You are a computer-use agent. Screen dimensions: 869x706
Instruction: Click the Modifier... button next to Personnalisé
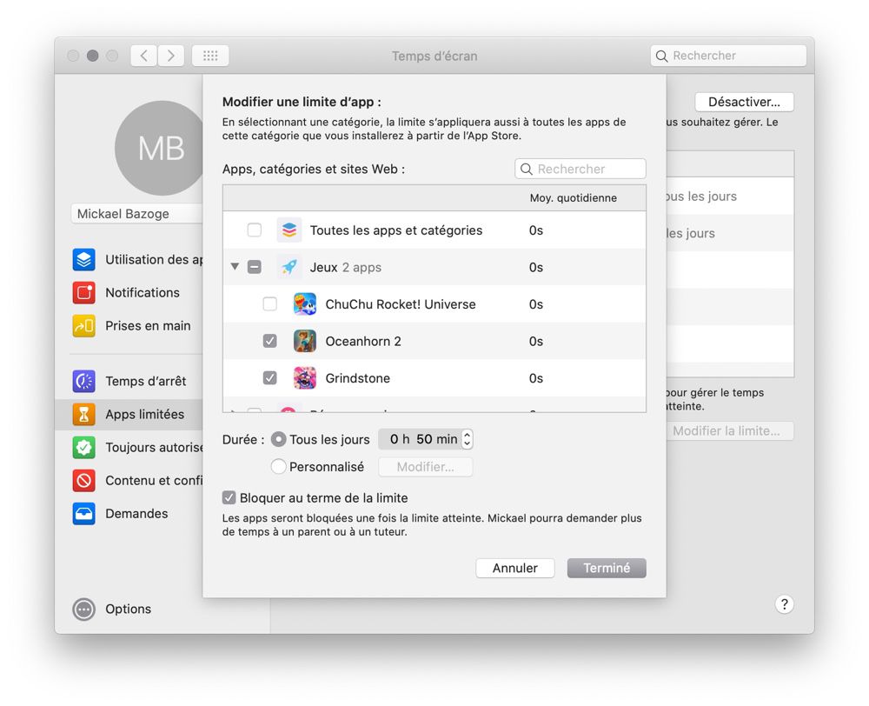tap(425, 467)
